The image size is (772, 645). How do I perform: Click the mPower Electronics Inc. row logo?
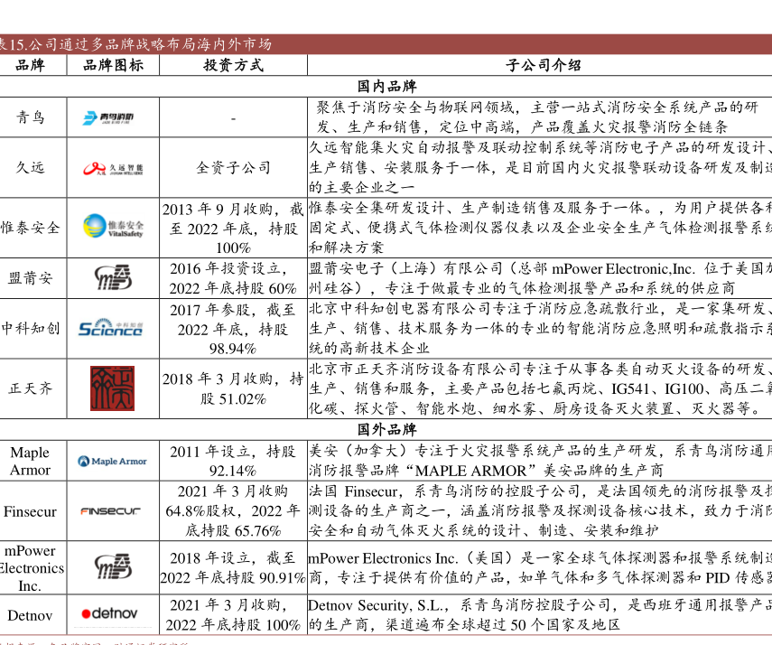(x=113, y=566)
